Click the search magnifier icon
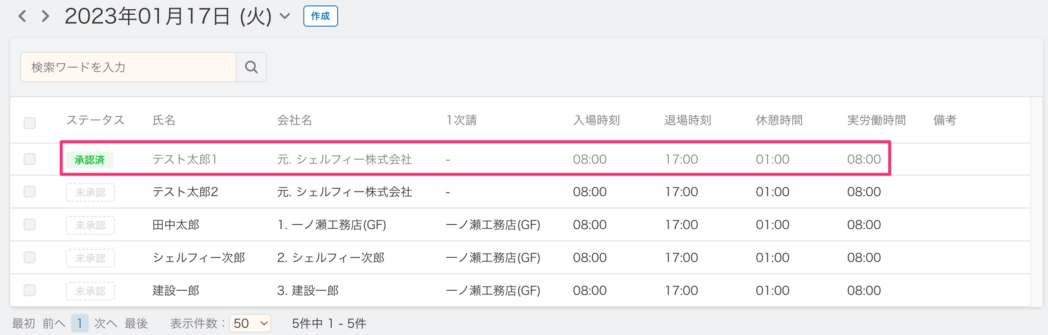 251,67
